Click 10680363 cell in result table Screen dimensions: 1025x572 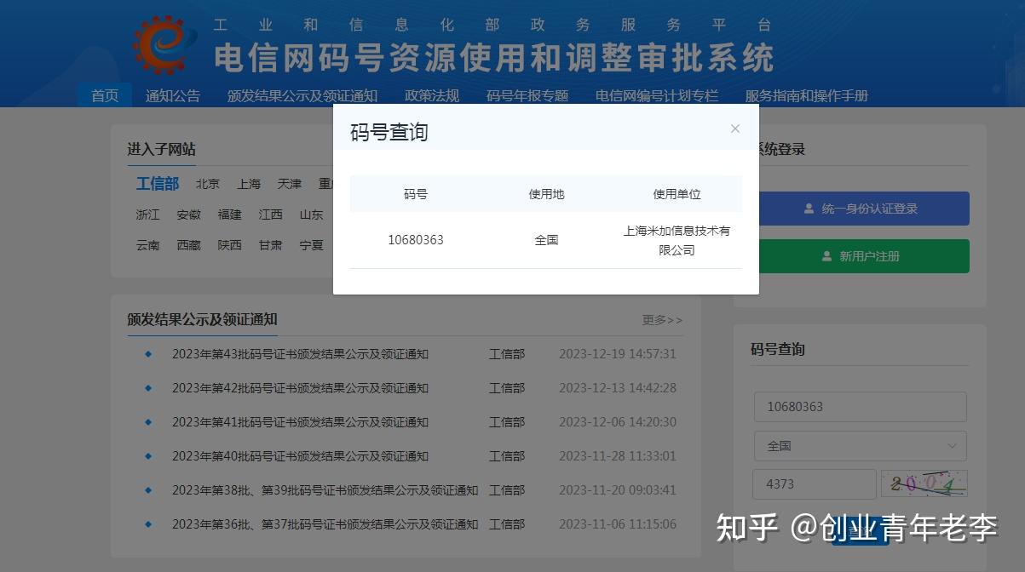pos(416,240)
